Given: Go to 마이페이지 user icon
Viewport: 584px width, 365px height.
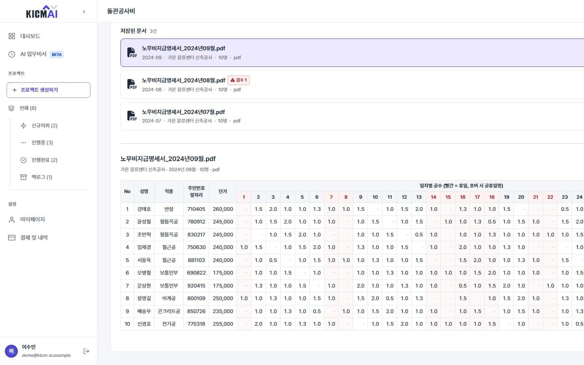Looking at the screenshot, I should point(12,219).
